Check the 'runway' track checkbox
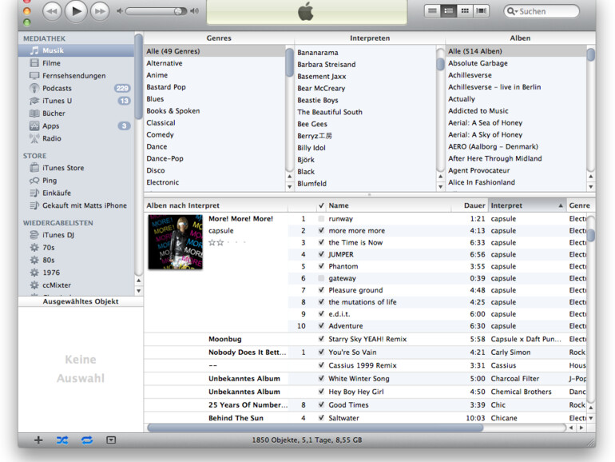 [x=321, y=219]
